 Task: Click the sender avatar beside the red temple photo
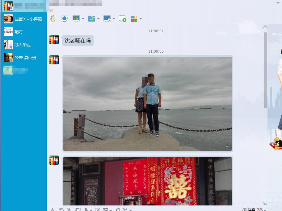[x=54, y=160]
